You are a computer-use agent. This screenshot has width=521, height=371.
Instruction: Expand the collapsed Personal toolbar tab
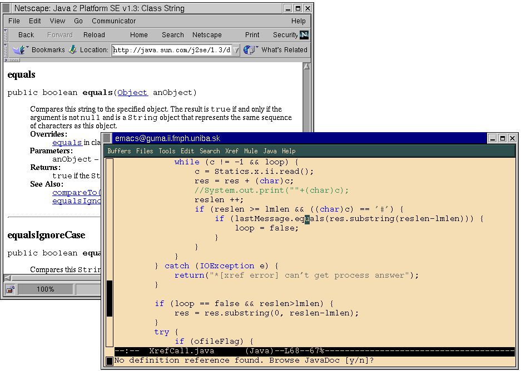pyautogui.click(x=12, y=60)
